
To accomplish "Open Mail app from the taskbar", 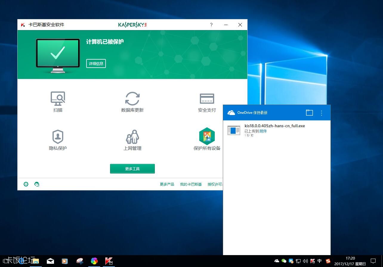I will (50, 261).
